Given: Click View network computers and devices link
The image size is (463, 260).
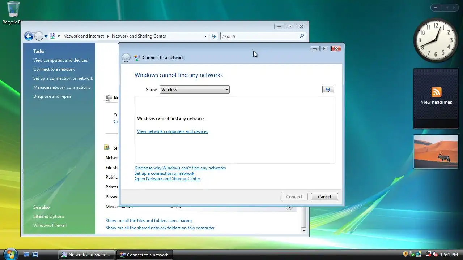Looking at the screenshot, I should tap(173, 131).
